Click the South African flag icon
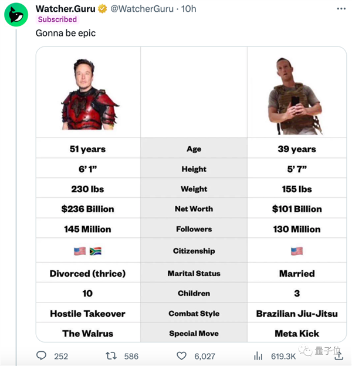Viewport: 352px width, 366px height. tap(96, 251)
